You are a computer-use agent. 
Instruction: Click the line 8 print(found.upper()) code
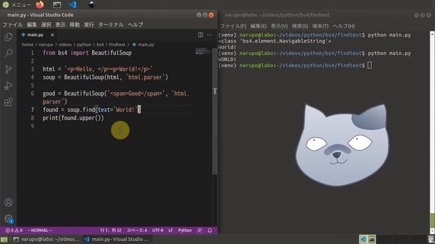pos(73,118)
